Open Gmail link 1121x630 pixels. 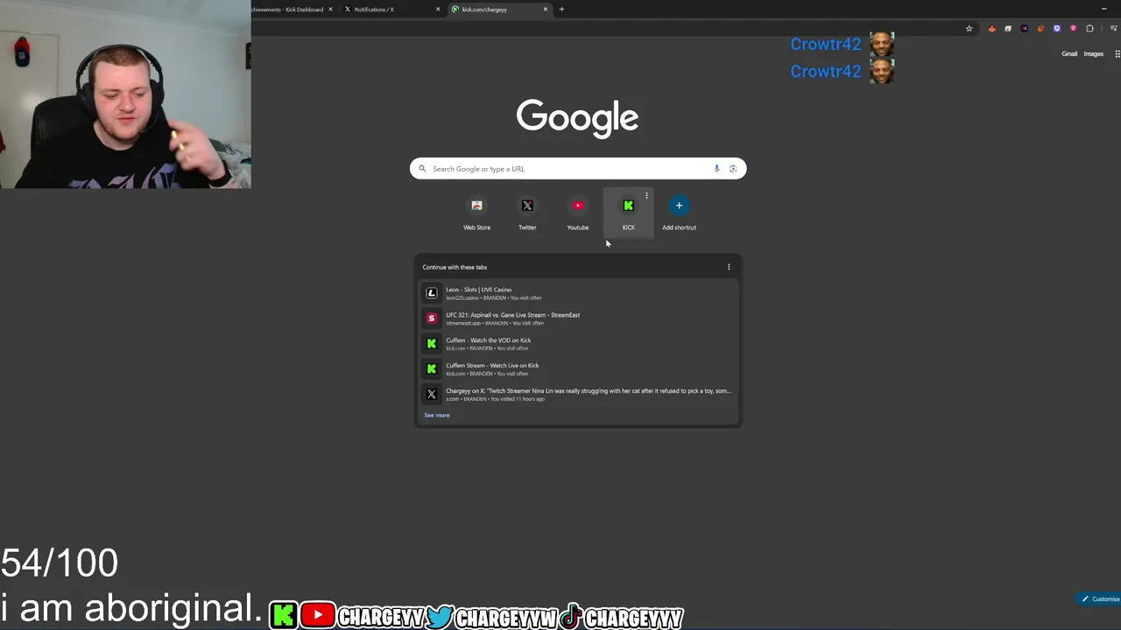coord(1069,54)
